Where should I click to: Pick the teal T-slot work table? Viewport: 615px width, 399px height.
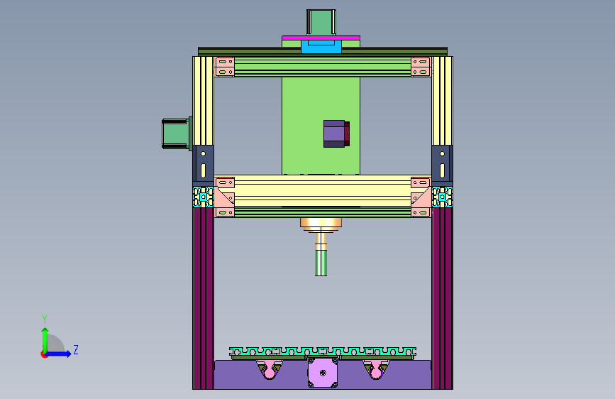point(323,351)
